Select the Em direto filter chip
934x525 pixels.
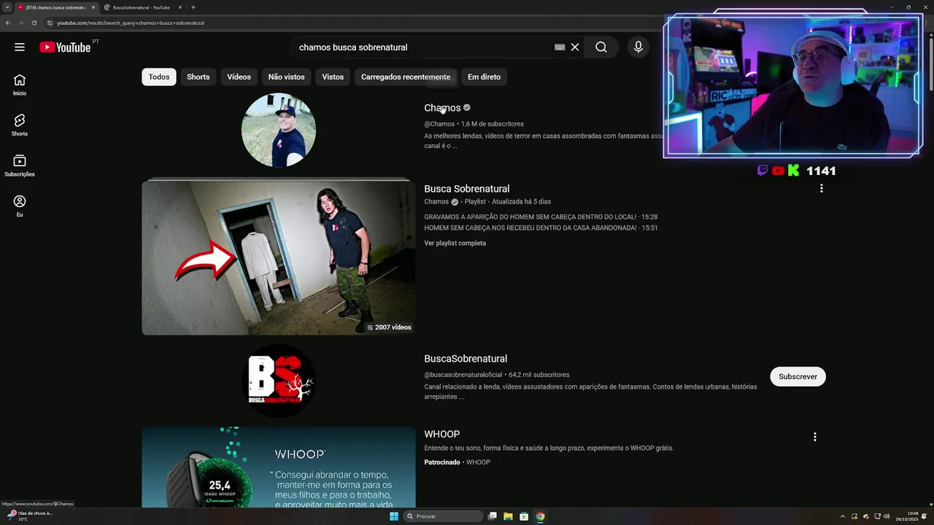pos(485,77)
